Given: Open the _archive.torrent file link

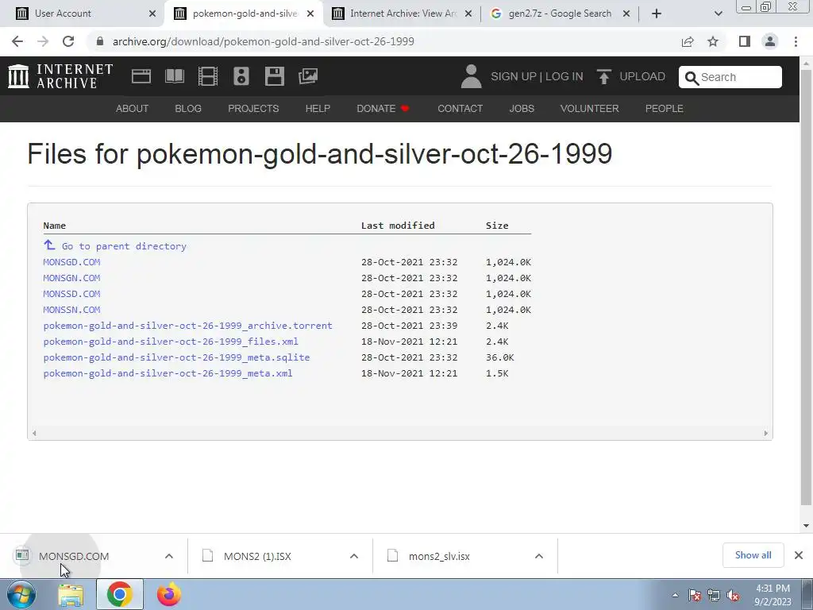Looking at the screenshot, I should (x=187, y=326).
